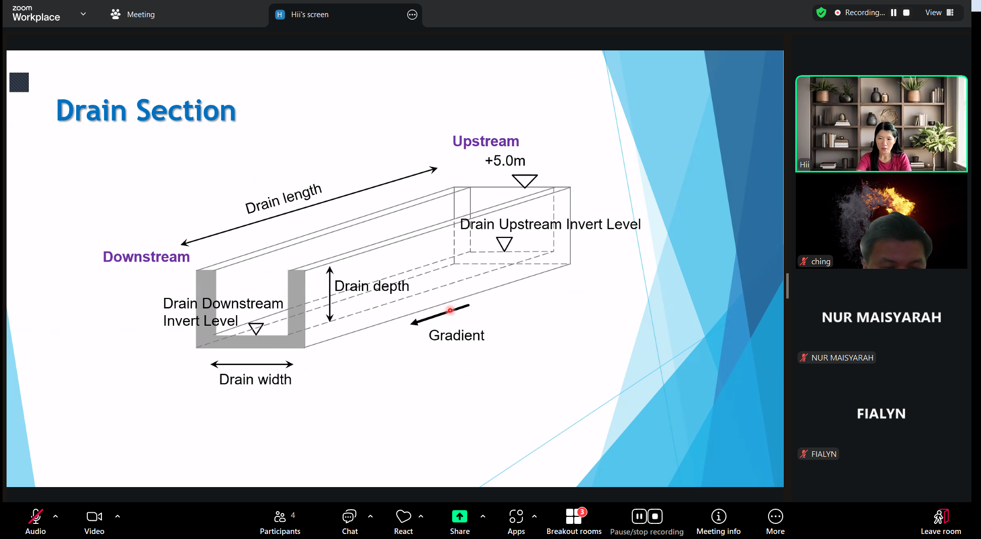Open the More options menu
This screenshot has height=539, width=981.
[x=775, y=521]
